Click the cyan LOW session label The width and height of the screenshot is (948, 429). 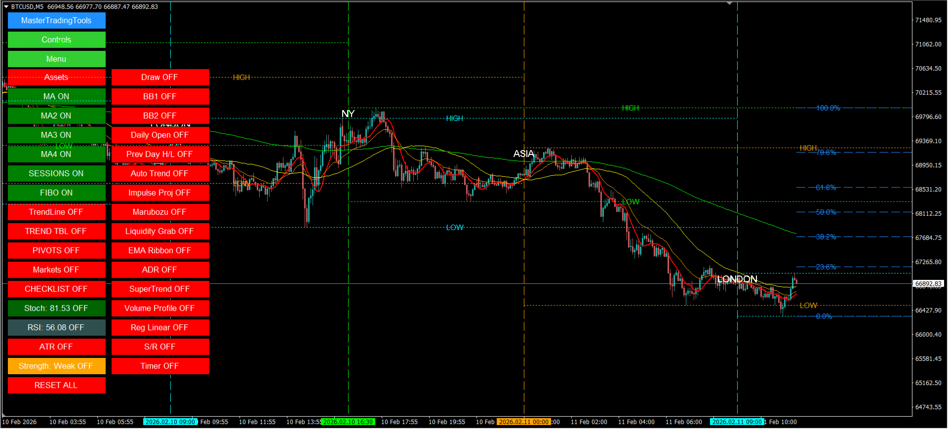(455, 228)
